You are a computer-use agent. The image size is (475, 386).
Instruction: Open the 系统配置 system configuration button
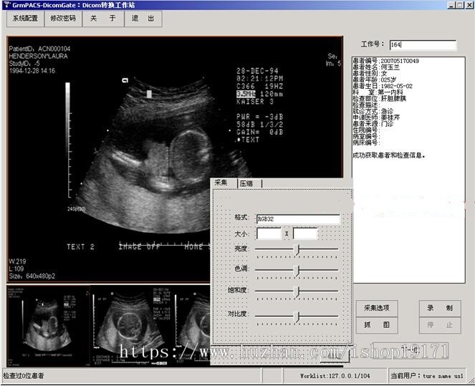(x=25, y=19)
